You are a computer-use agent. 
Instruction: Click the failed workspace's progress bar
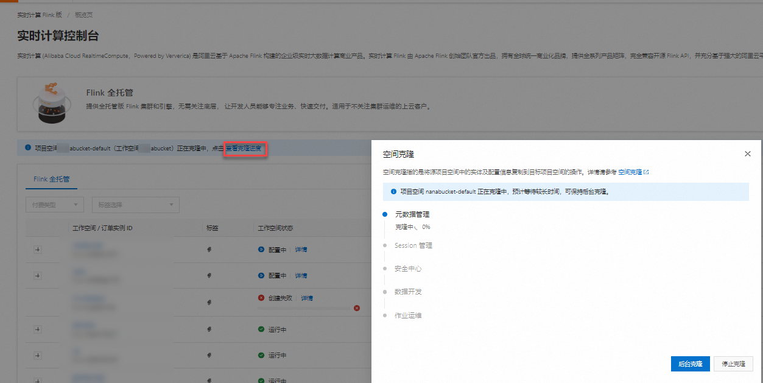(x=304, y=308)
